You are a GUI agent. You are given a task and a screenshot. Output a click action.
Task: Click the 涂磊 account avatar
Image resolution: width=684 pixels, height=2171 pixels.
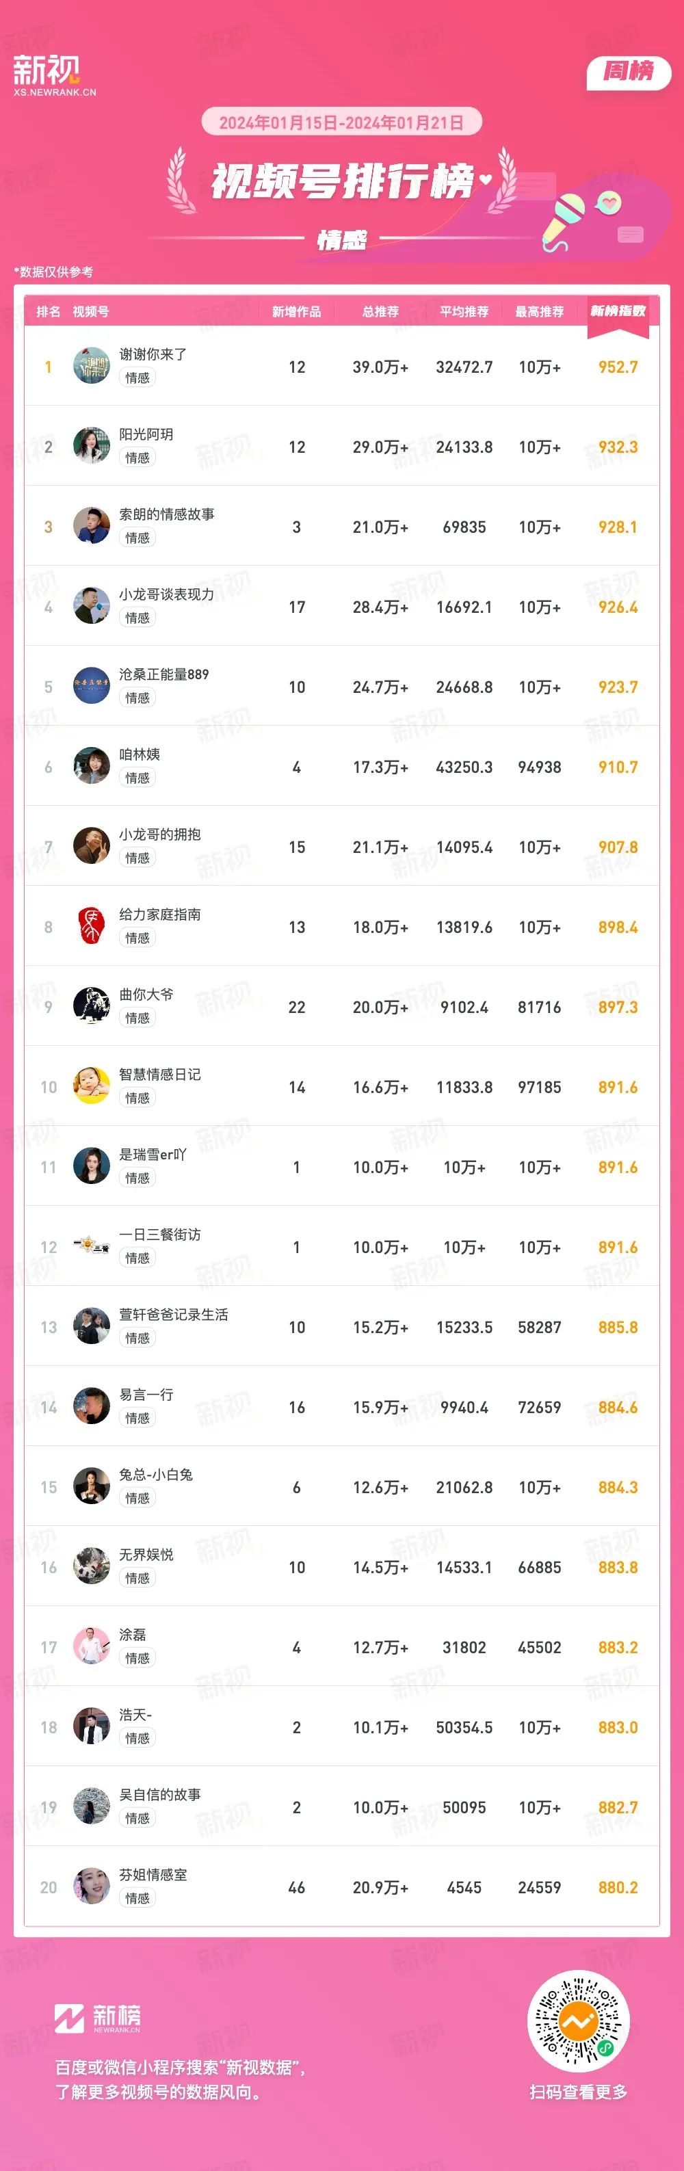tap(92, 1647)
